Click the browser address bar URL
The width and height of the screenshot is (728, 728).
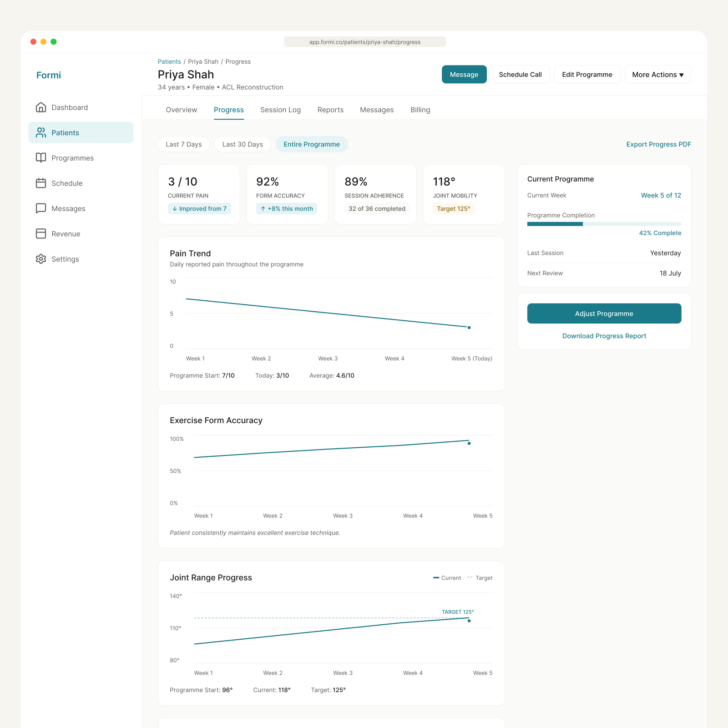coord(365,42)
